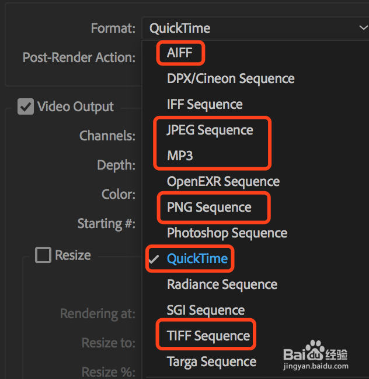Select AIFF from the format list
The image size is (369, 379).
point(180,53)
